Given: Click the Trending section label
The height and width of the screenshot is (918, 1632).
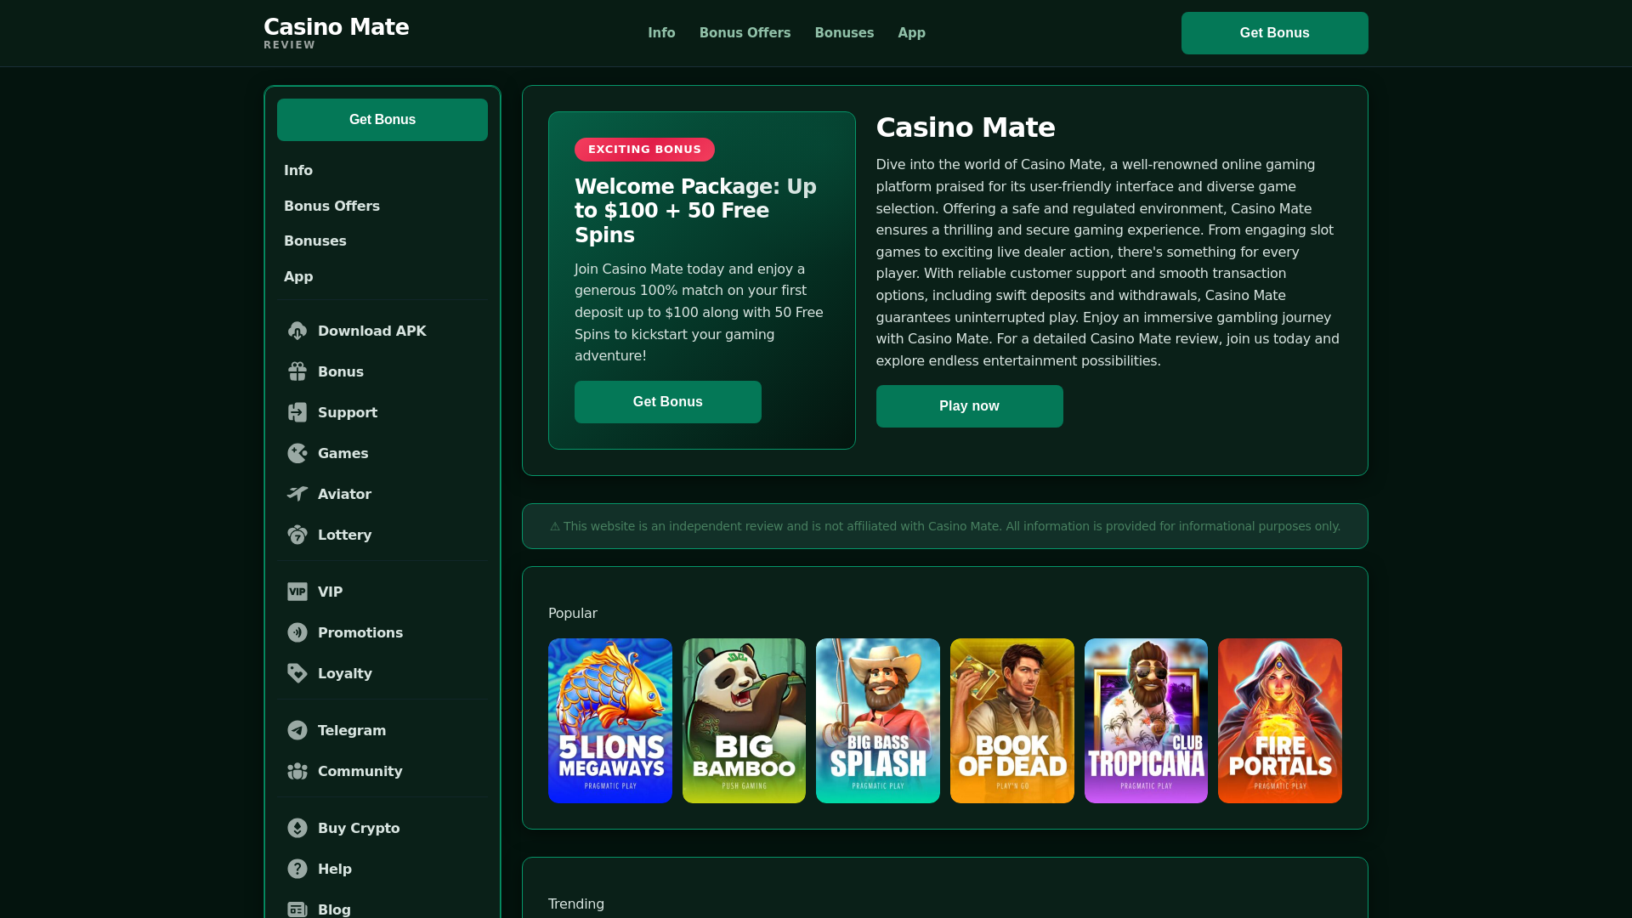Looking at the screenshot, I should (576, 904).
